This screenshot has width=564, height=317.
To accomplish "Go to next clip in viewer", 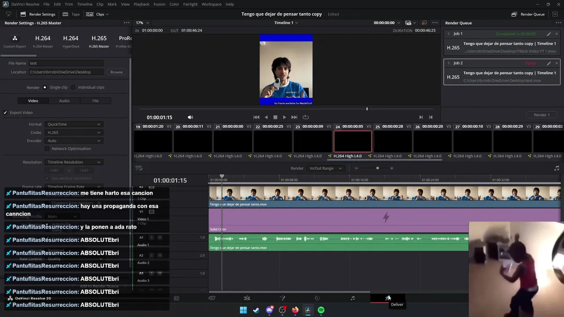I will point(421,117).
